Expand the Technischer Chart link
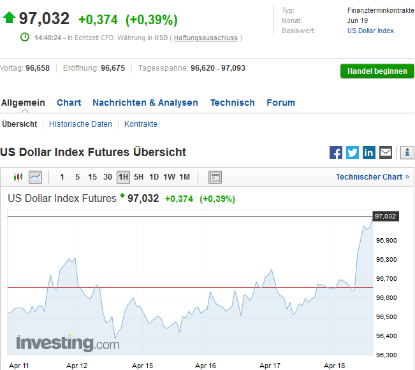The height and width of the screenshot is (370, 415). pos(372,177)
